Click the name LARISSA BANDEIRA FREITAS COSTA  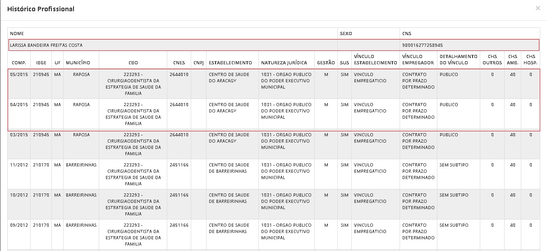pos(46,45)
